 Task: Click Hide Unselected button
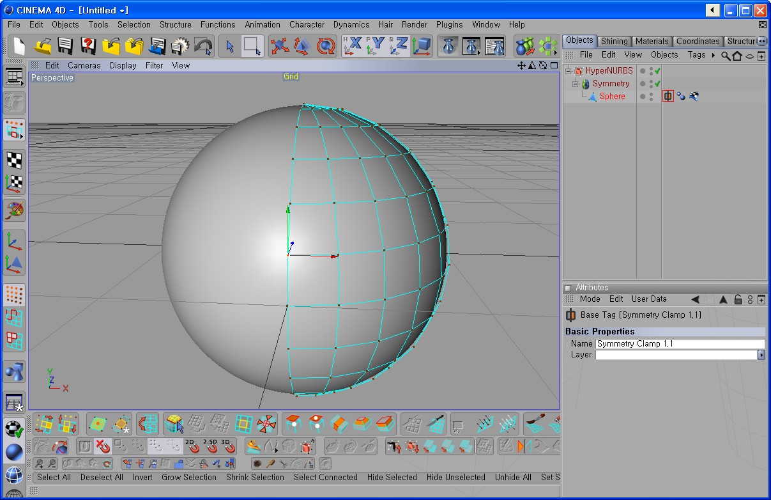[456, 477]
